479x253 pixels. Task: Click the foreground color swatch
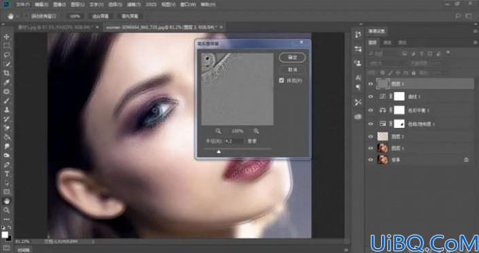click(5, 235)
